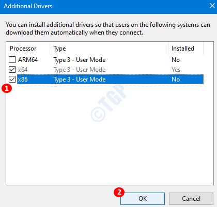Close the Additional Drivers window

[212, 6]
